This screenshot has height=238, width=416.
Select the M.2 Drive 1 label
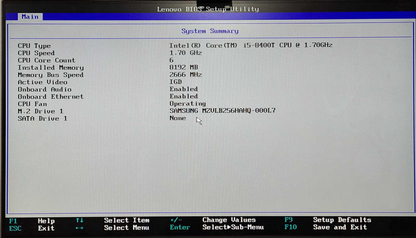pyautogui.click(x=41, y=111)
